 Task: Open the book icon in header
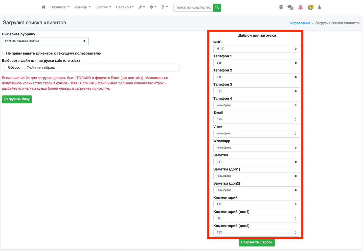click(281, 7)
